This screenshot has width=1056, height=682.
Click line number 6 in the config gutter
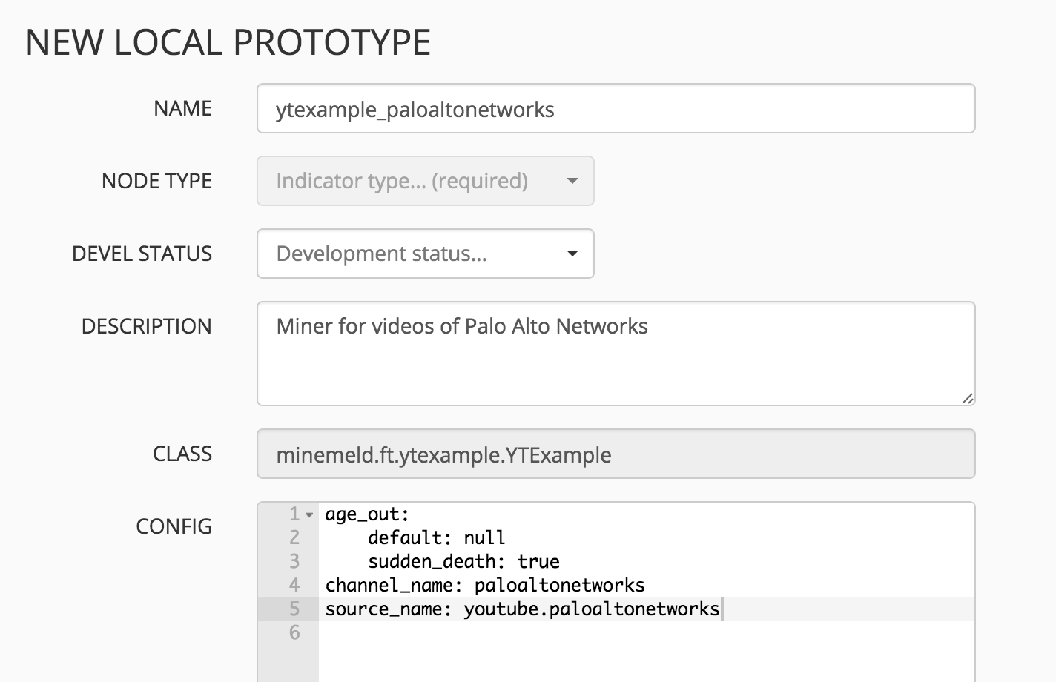(294, 632)
